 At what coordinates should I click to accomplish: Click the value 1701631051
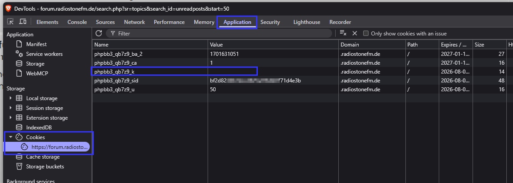click(x=224, y=54)
